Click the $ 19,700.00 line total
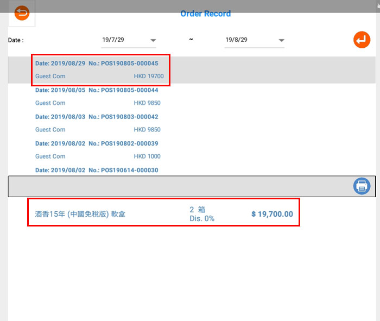The image size is (380, 321). (x=272, y=214)
